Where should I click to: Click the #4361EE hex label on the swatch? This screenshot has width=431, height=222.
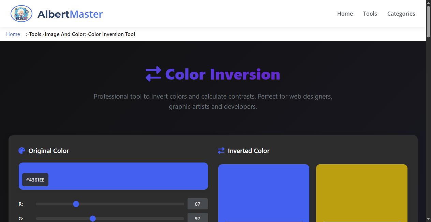coord(35,180)
